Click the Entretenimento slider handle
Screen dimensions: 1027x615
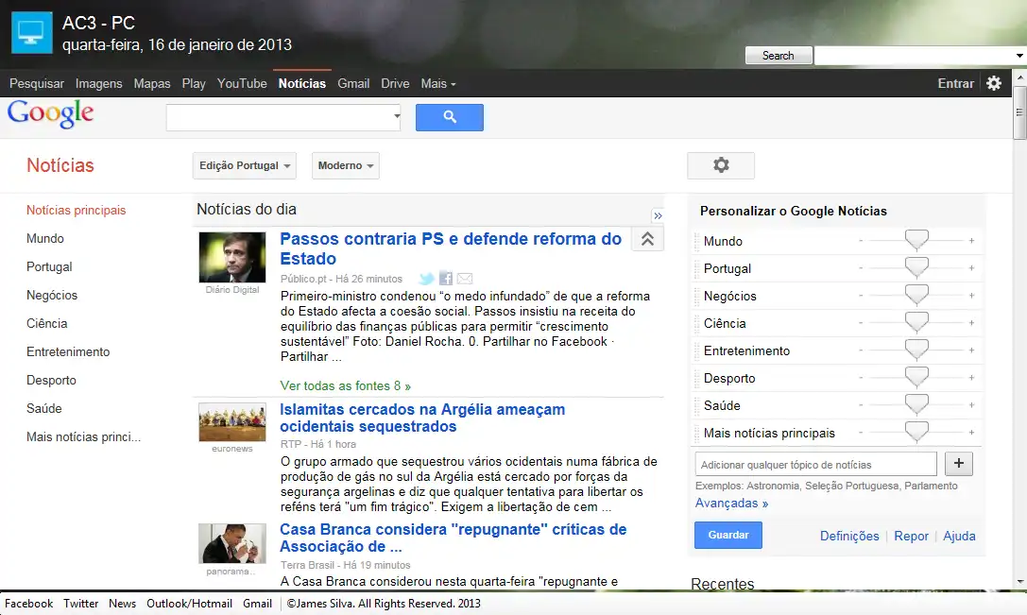(916, 350)
